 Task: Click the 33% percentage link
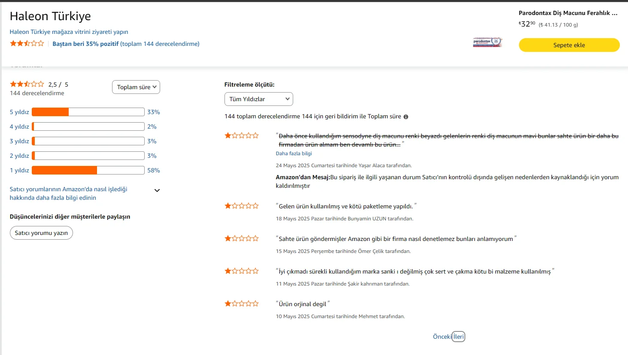(154, 112)
